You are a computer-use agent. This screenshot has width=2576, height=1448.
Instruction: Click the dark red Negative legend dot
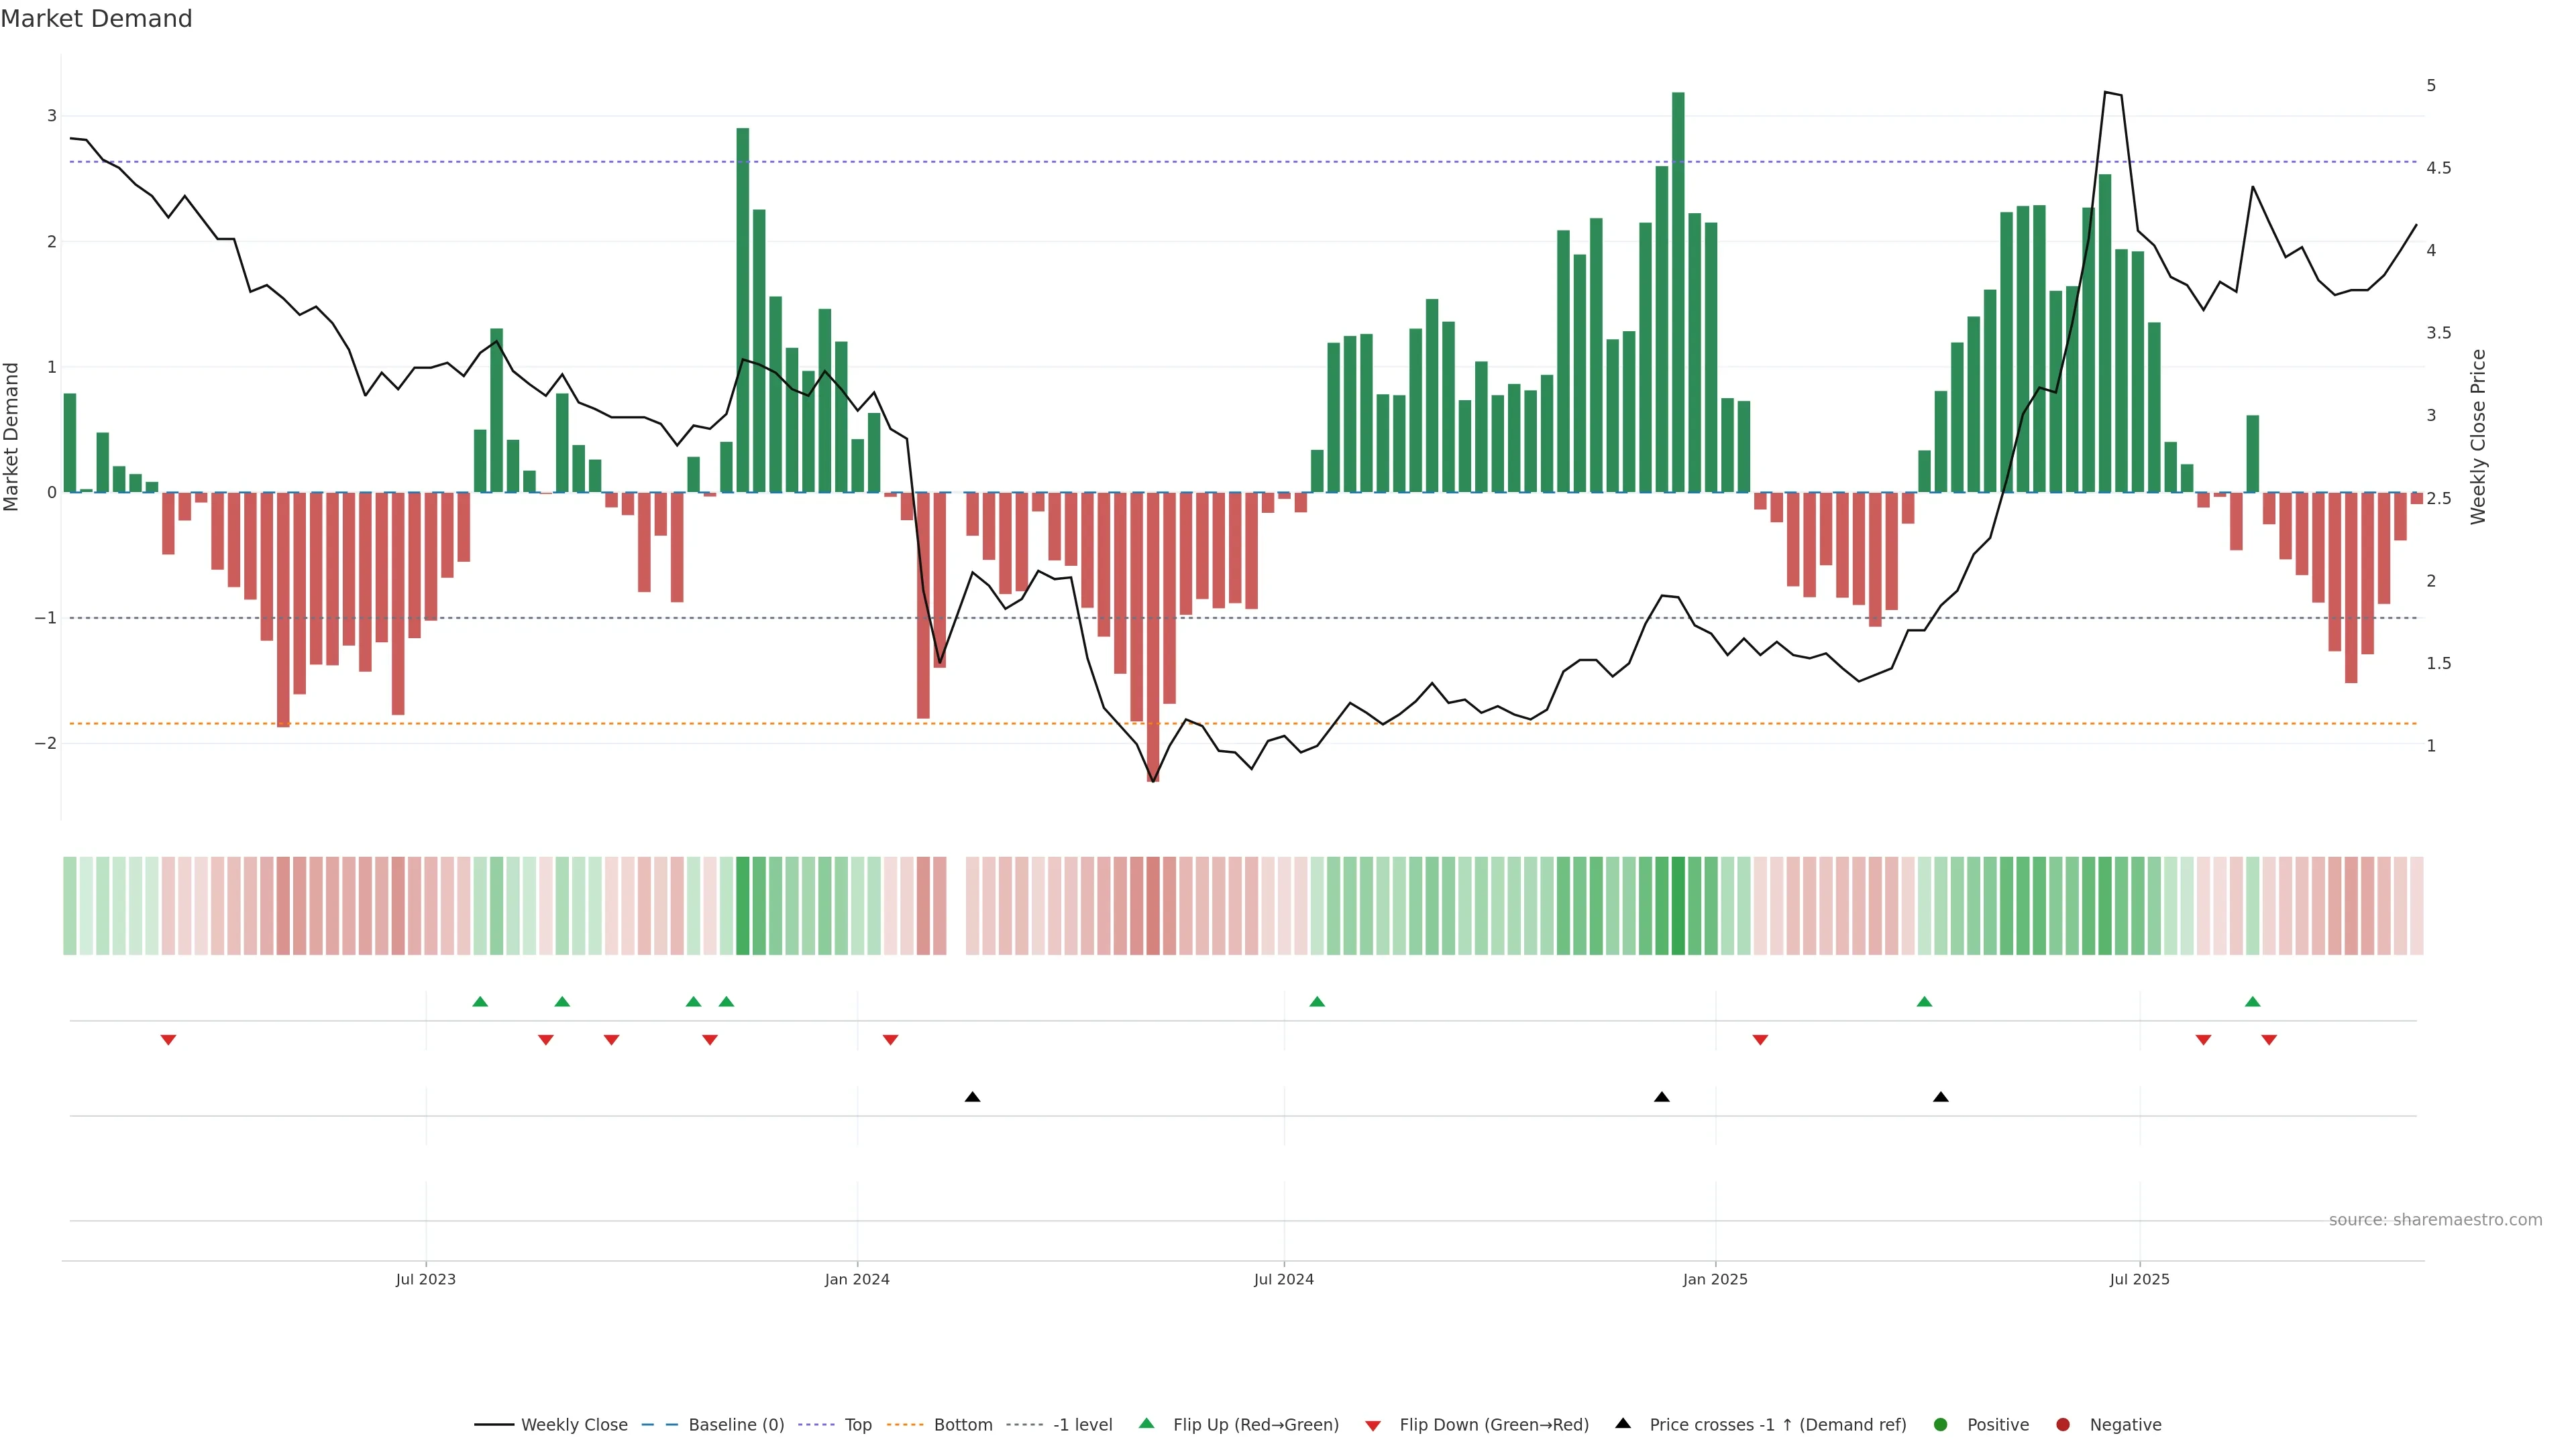[x=2062, y=1424]
